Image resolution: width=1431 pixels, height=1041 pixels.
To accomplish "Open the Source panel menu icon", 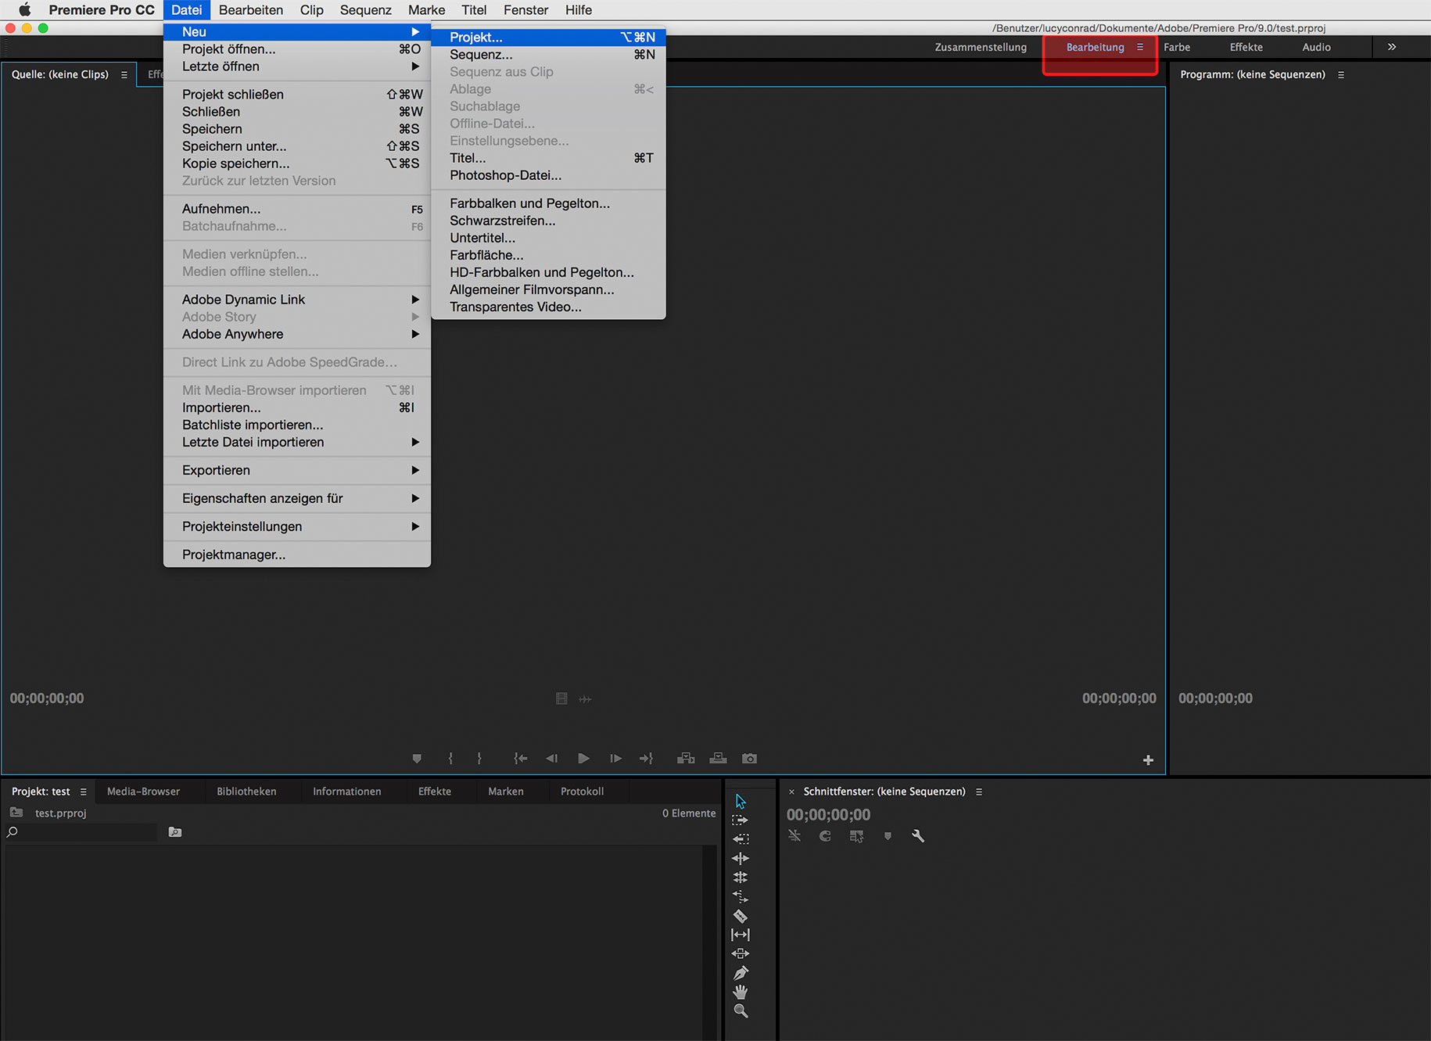I will [x=124, y=74].
